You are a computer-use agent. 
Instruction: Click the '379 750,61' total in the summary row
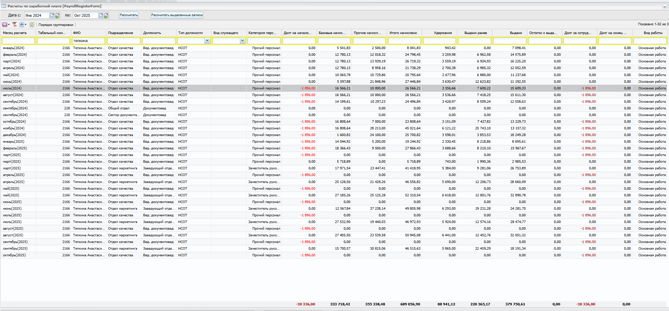click(x=515, y=304)
